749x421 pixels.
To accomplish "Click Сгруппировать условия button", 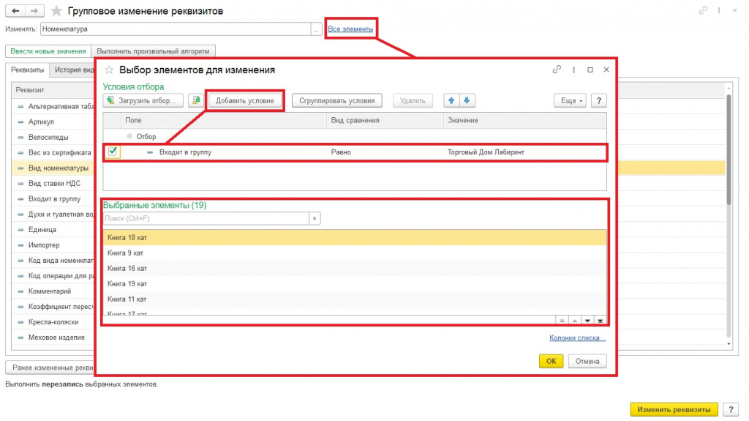I will (336, 100).
